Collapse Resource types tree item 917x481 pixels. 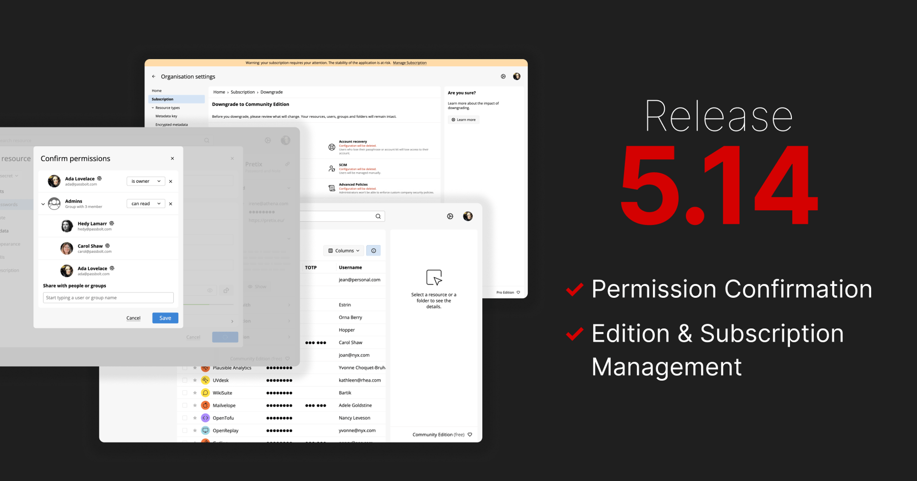tap(153, 108)
